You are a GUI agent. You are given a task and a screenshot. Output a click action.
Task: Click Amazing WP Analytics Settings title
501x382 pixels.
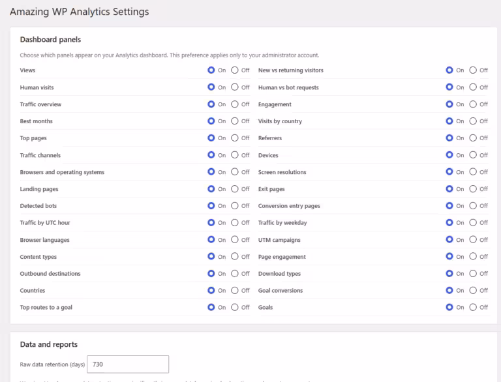(79, 12)
